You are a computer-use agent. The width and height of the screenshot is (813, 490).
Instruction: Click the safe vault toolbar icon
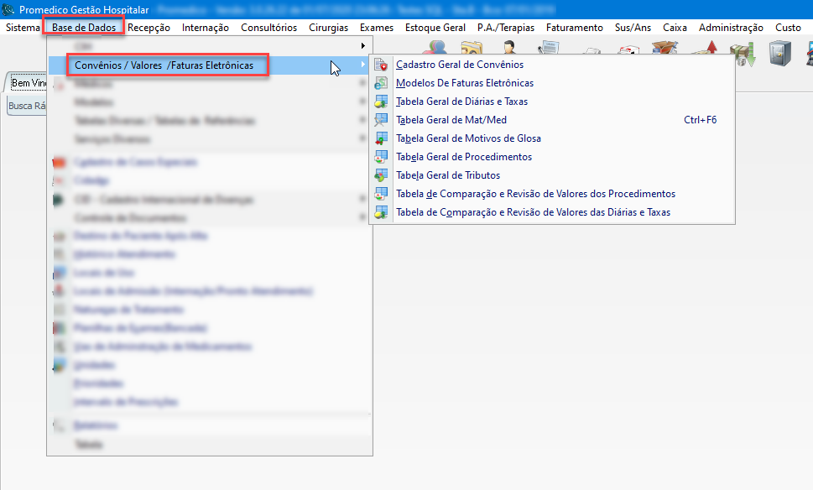click(779, 53)
